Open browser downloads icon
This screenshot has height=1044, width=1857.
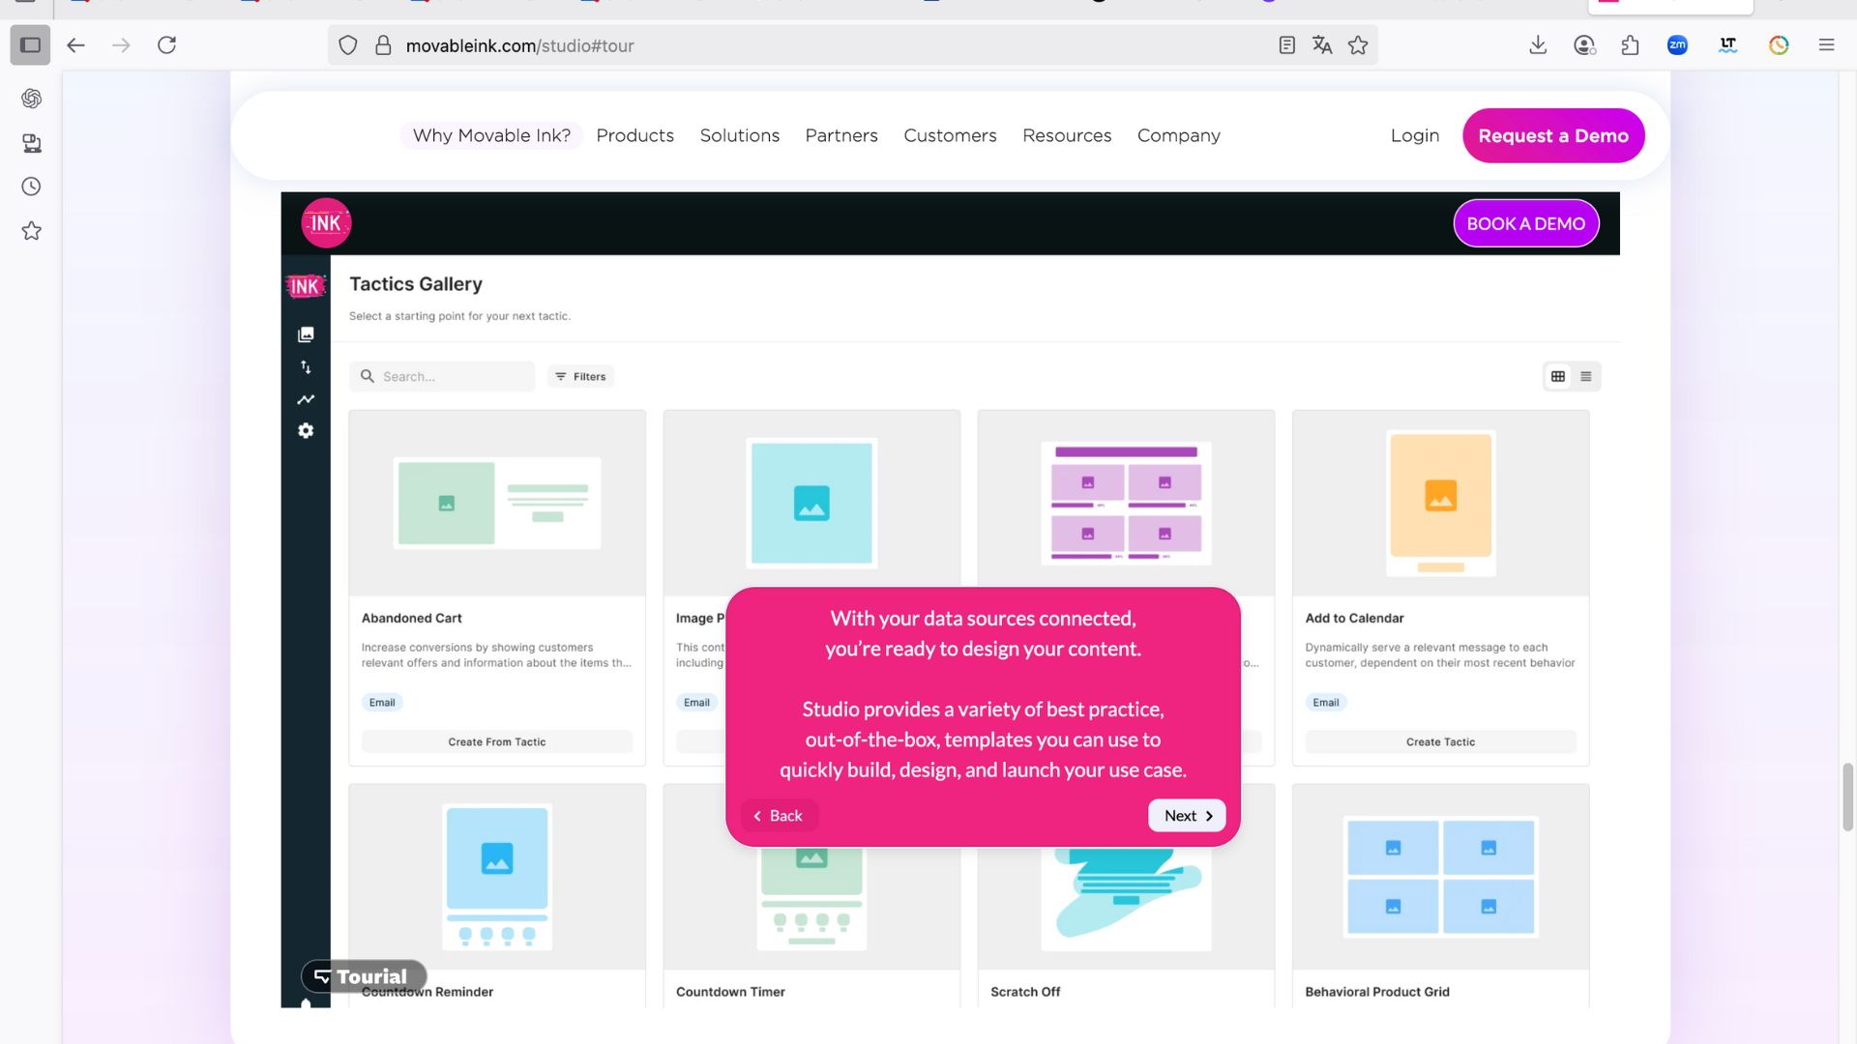tap(1538, 45)
